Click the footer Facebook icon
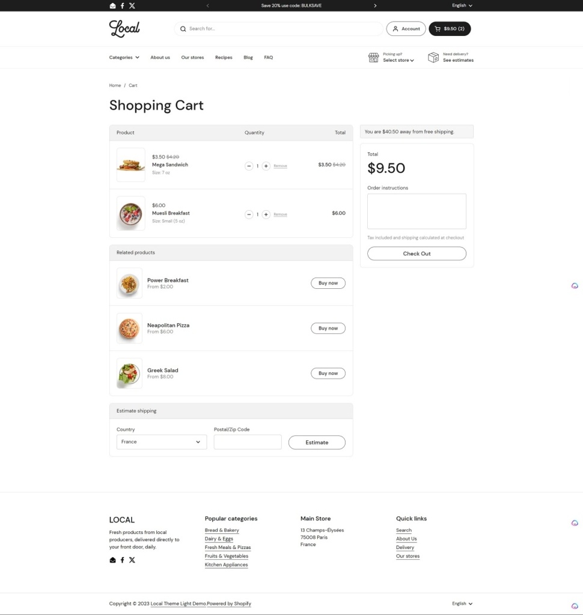Viewport: 583px width, 615px height. click(122, 560)
